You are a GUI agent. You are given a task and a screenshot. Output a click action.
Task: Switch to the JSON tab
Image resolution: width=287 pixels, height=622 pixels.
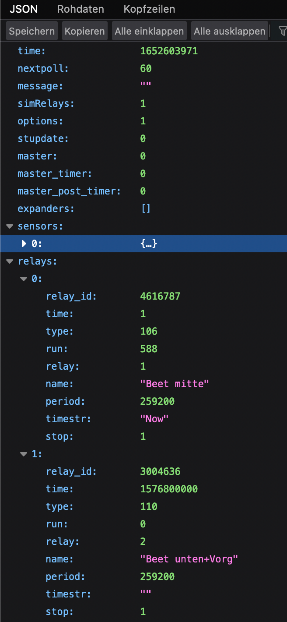[24, 9]
